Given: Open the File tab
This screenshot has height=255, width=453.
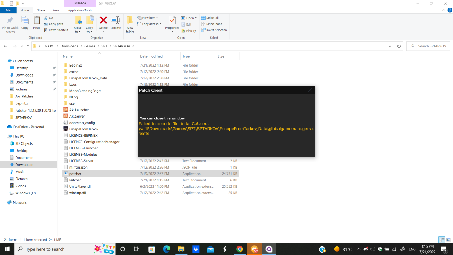Looking at the screenshot, I should click(x=8, y=10).
